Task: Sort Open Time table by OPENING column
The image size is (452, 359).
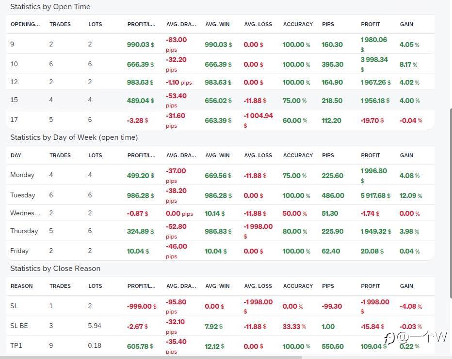Action: click(x=25, y=24)
